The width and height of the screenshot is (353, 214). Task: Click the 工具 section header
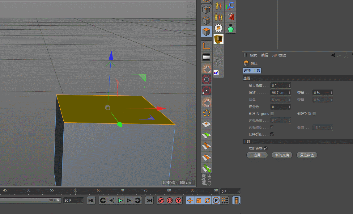298,141
